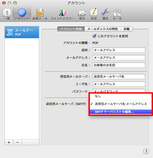The height and width of the screenshot is (158, 153).
Task: Open フォントとカラー preferences
Action: [x=63, y=14]
